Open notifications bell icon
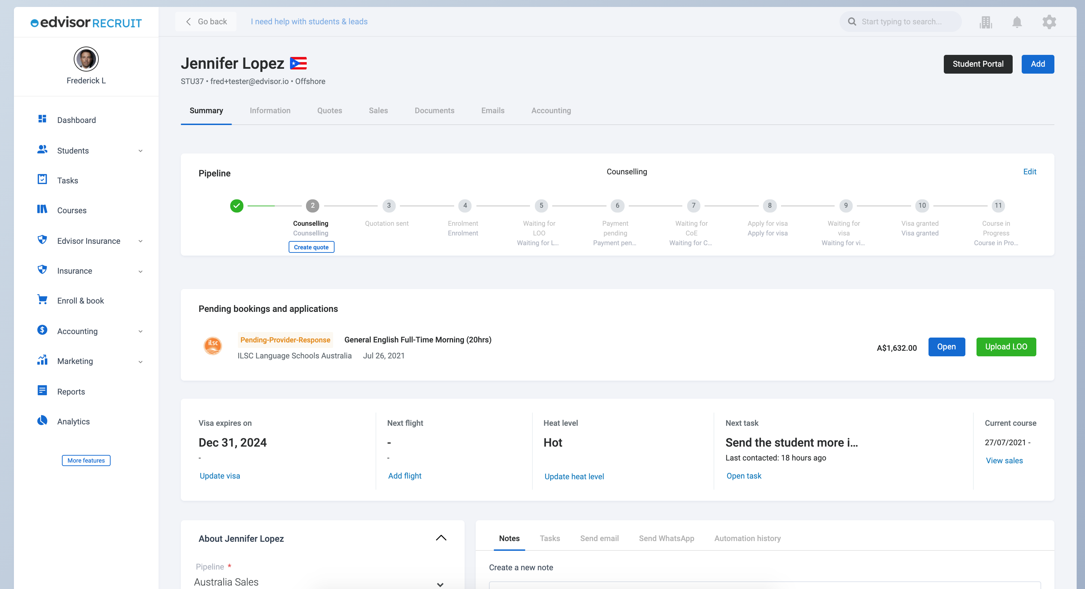Screen dimensions: 1085x589 [x=1017, y=22]
